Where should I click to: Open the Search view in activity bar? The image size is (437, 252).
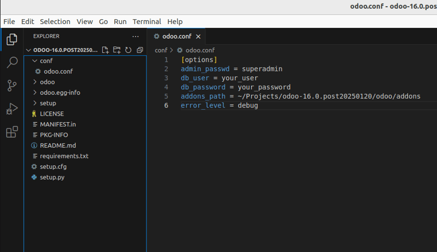(11, 62)
